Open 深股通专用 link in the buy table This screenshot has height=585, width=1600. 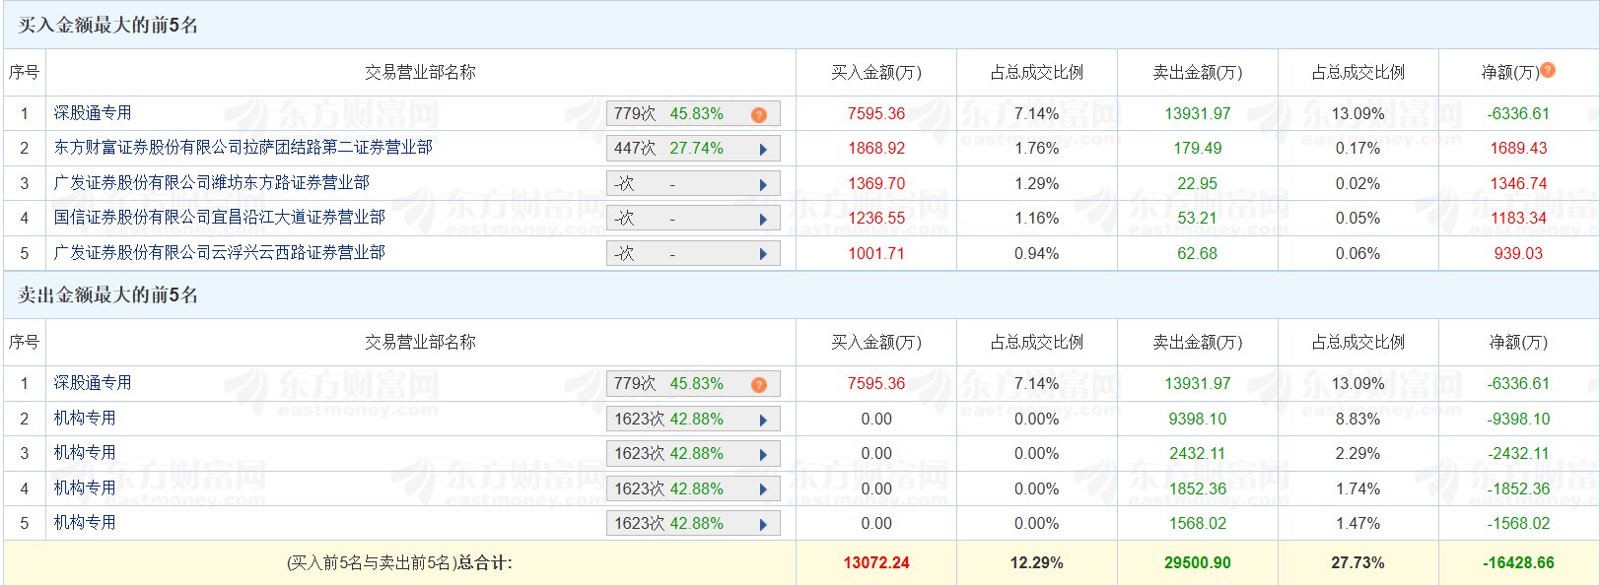click(x=93, y=113)
